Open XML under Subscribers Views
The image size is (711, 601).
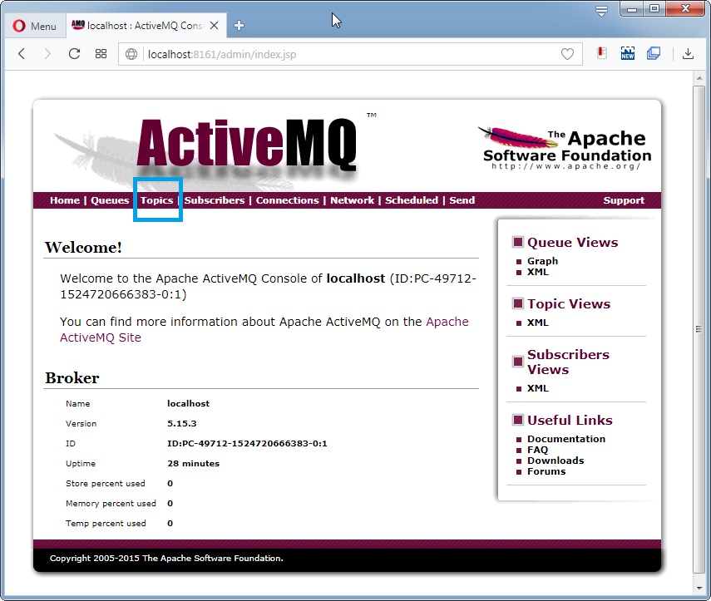[538, 388]
